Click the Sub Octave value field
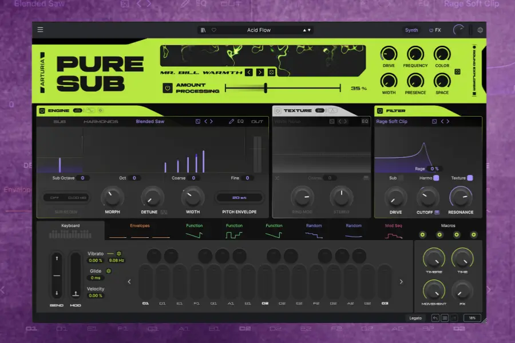Screen dimensions: 515x343 pyautogui.click(x=82, y=178)
